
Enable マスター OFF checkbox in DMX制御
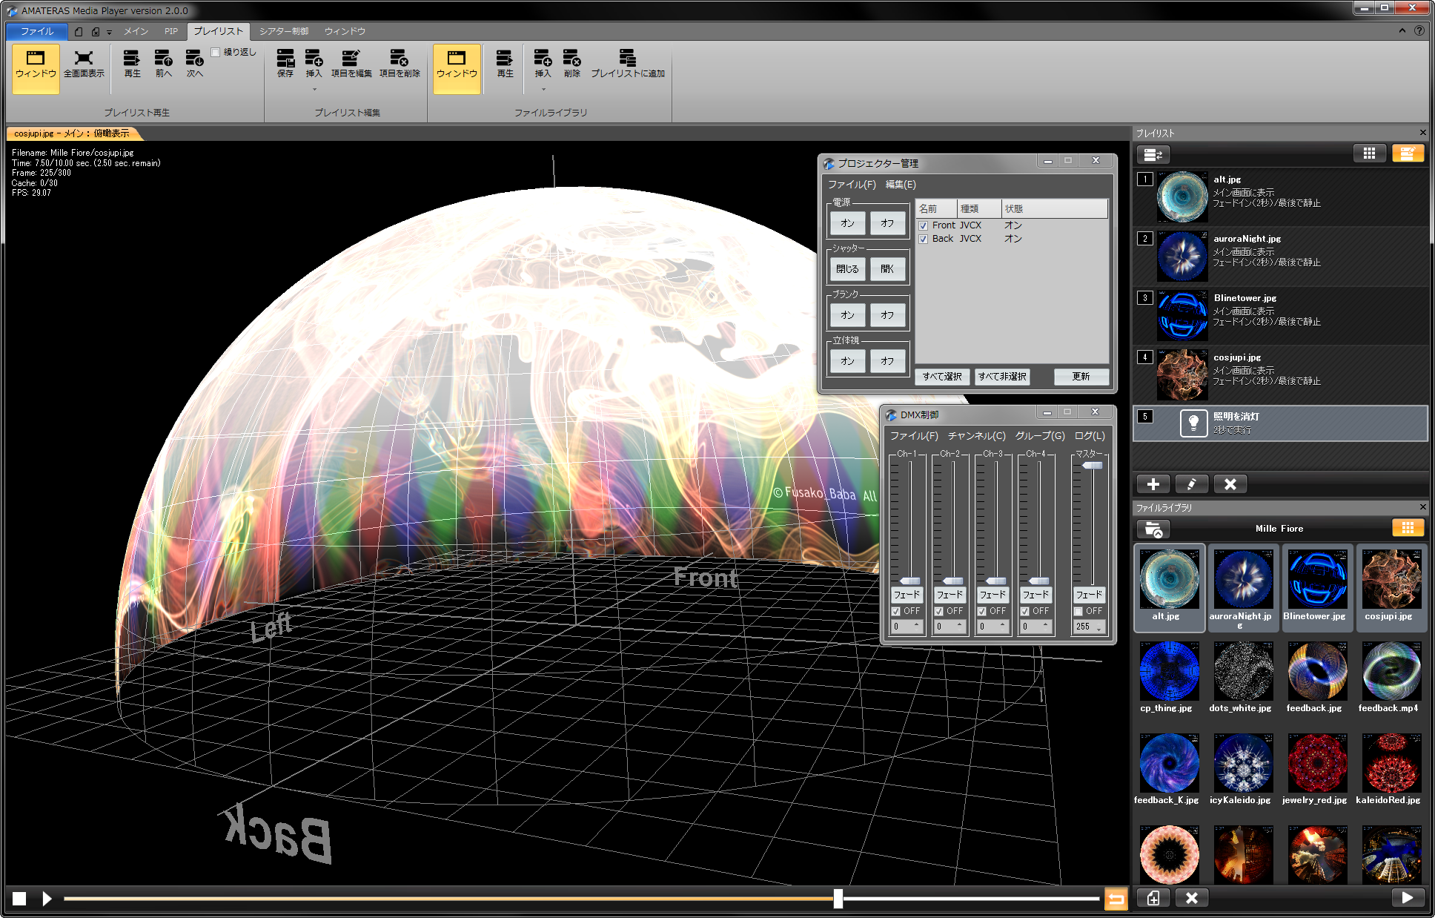pyautogui.click(x=1078, y=611)
